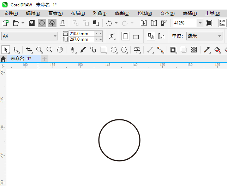Expand the Open document dropdown arrow

(x=23, y=23)
